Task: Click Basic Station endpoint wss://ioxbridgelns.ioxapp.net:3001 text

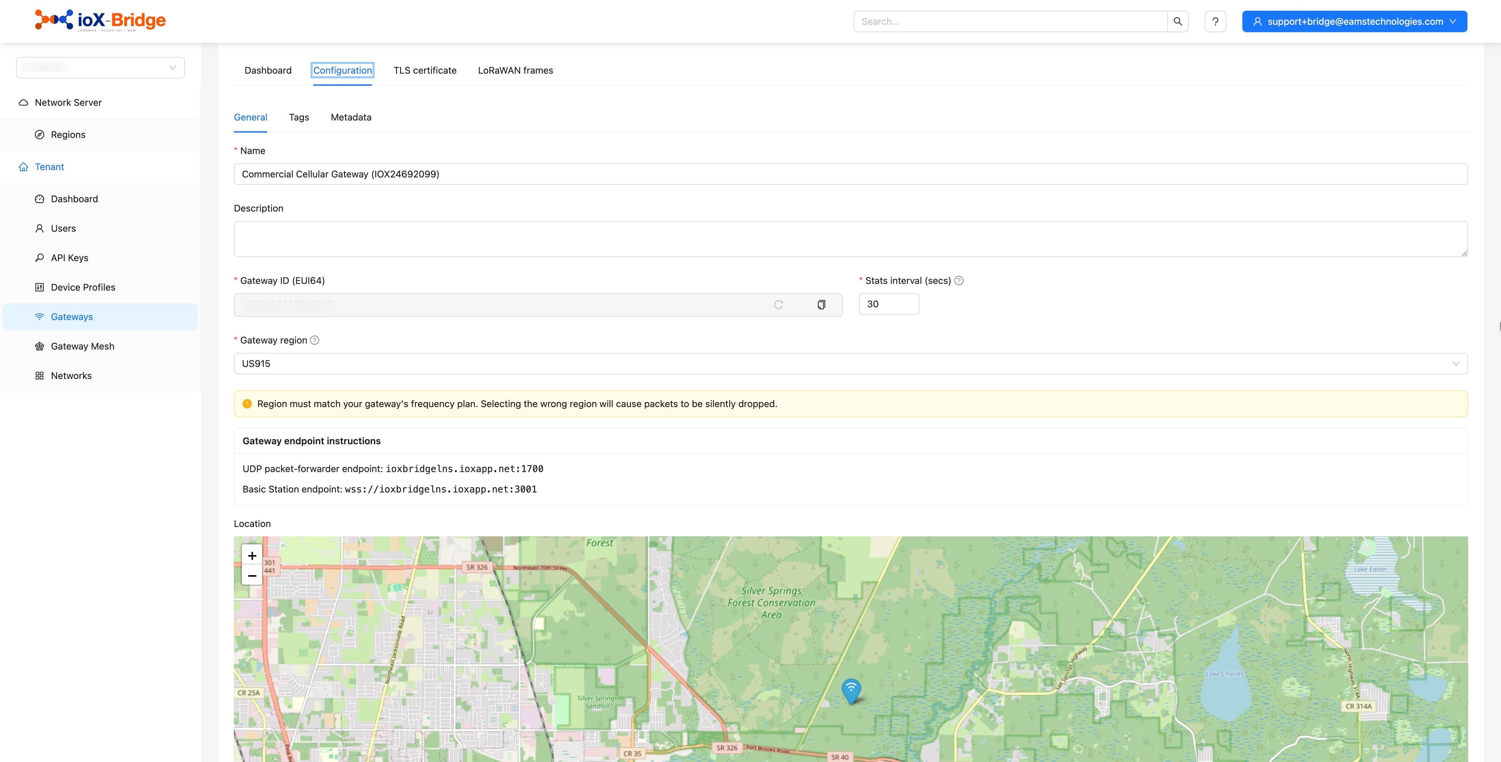Action: pos(441,489)
